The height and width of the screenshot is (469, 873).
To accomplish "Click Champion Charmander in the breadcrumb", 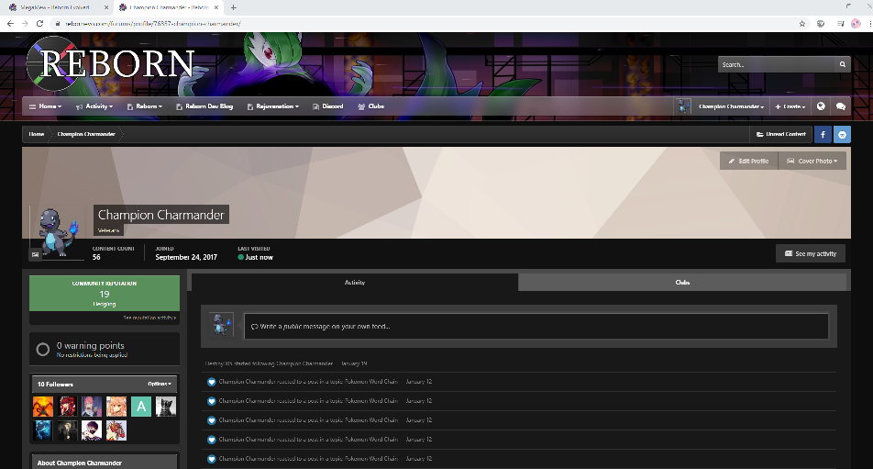I will [86, 134].
